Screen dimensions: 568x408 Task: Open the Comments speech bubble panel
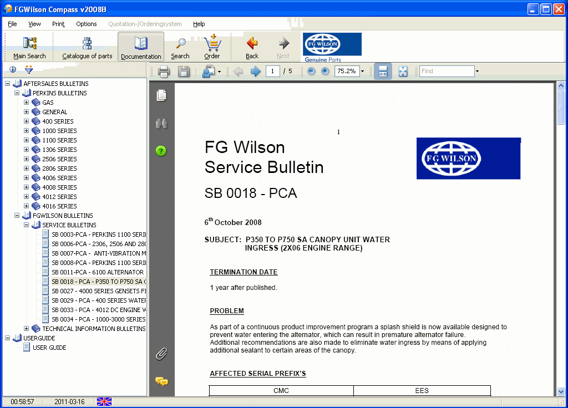[x=161, y=381]
